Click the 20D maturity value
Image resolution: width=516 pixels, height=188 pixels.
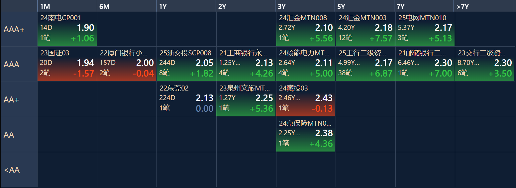point(47,63)
